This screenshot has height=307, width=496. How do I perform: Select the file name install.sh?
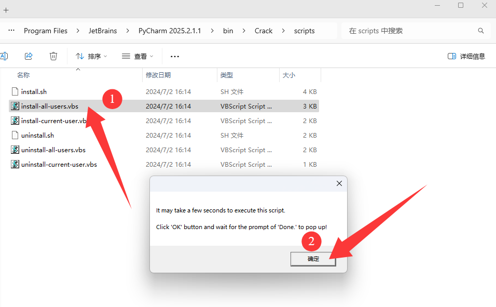tap(34, 91)
